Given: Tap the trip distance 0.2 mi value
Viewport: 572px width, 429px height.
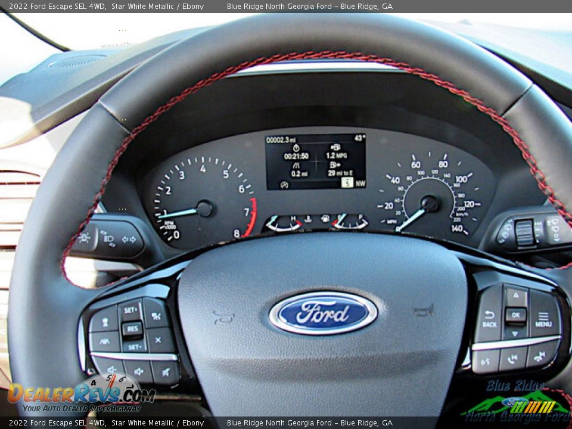Looking at the screenshot, I should click(299, 174).
